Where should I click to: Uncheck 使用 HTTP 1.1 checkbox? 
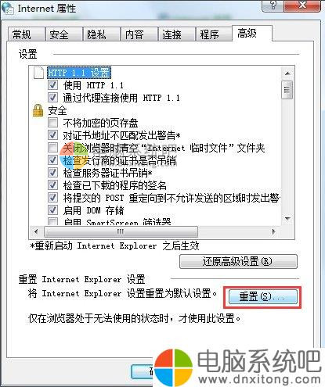tap(52, 85)
